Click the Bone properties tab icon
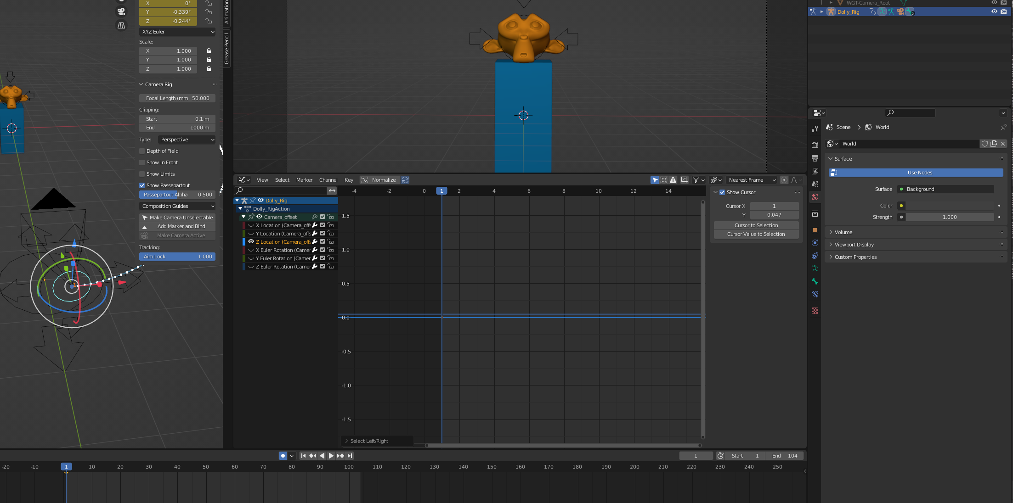Viewport: 1013px width, 503px height. [815, 281]
